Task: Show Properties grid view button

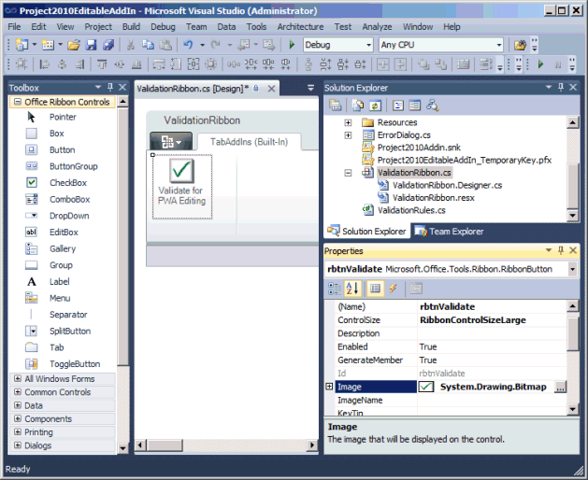Action: [376, 289]
